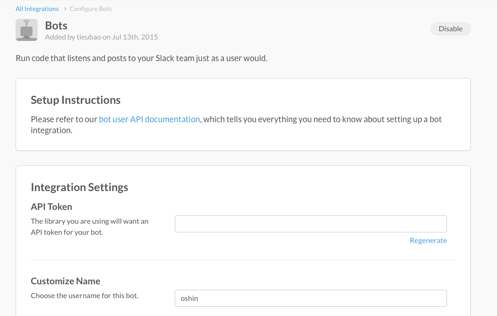Click the 'Please refer to our' setup paragraph
The image size is (497, 316).
64,119
